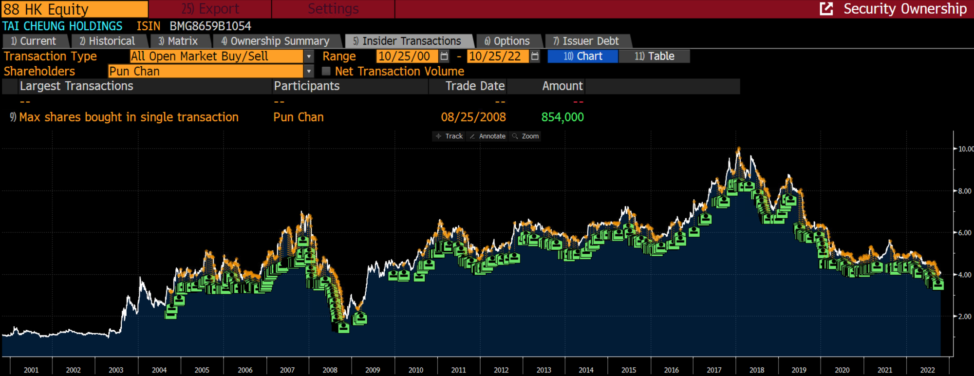Enable the Net Transaction Volume checkbox
This screenshot has height=376, width=974.
pos(326,71)
